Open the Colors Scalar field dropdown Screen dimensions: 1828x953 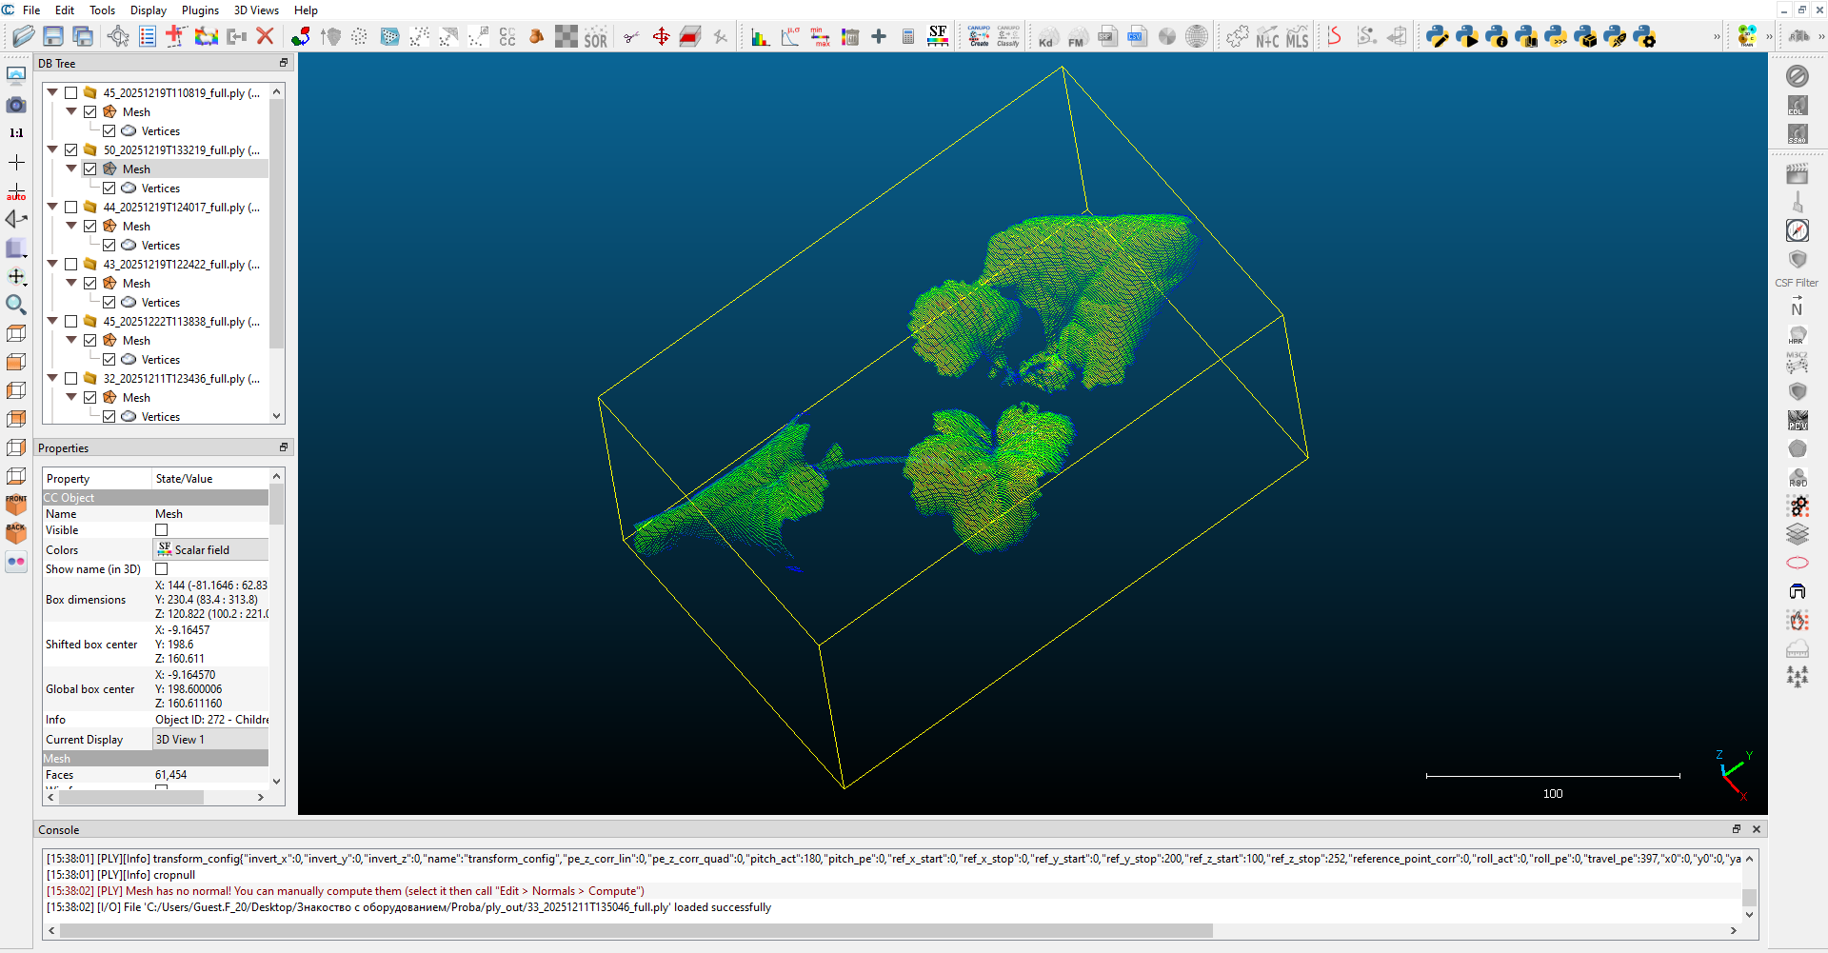(x=210, y=550)
